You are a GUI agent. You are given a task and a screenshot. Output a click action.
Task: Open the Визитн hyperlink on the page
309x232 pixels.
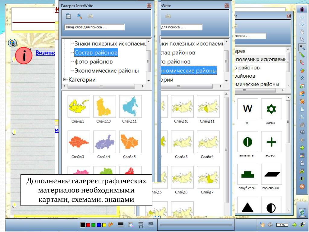click(x=45, y=53)
